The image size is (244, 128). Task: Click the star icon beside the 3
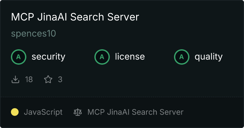coord(48,79)
